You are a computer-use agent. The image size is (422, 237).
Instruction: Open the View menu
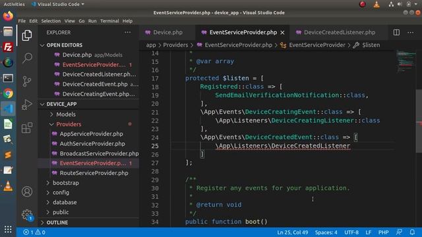[69, 21]
